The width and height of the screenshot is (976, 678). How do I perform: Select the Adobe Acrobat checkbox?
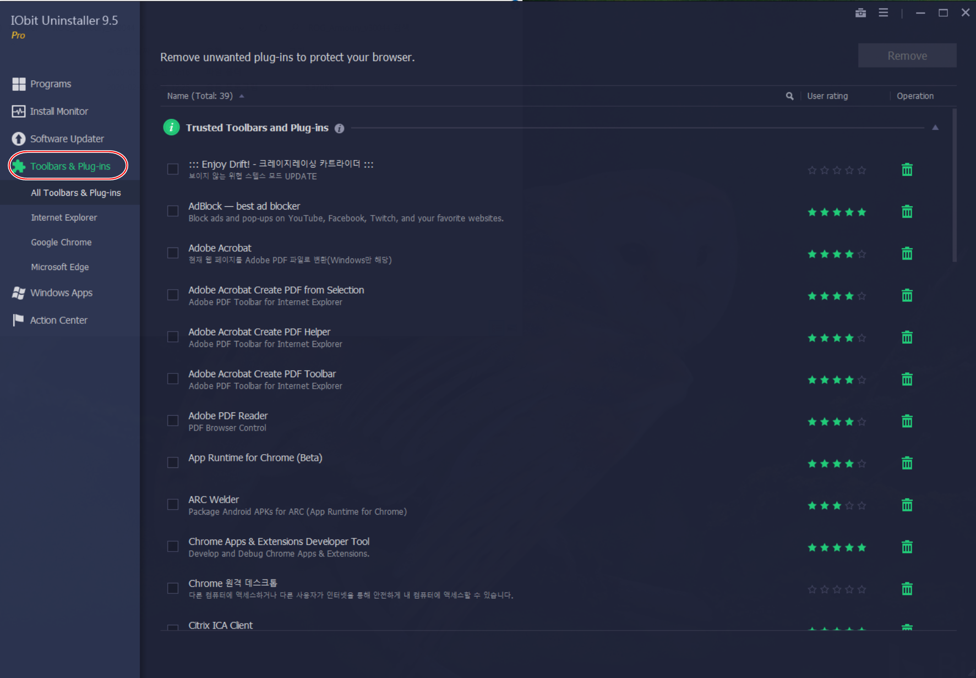[173, 253]
